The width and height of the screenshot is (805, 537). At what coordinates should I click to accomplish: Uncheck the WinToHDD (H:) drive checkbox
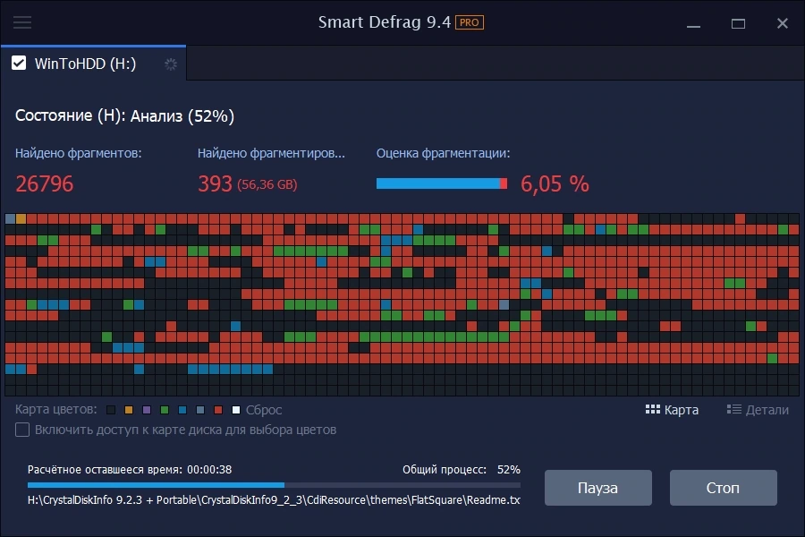(19, 64)
